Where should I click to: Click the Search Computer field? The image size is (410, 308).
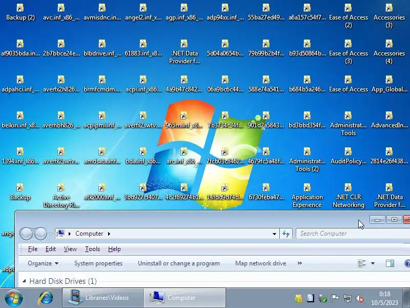[x=353, y=234]
